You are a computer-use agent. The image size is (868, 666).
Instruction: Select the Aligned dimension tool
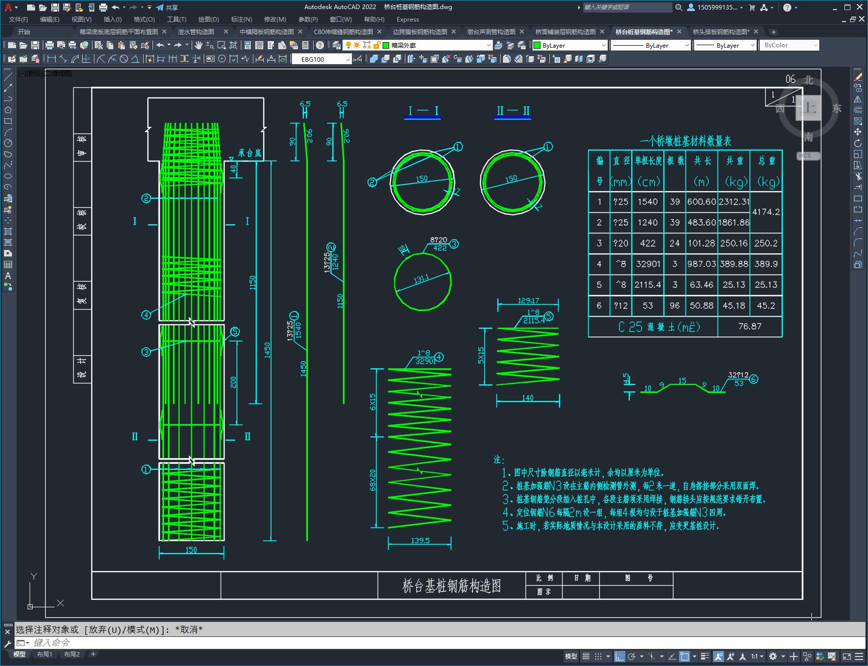point(63,59)
